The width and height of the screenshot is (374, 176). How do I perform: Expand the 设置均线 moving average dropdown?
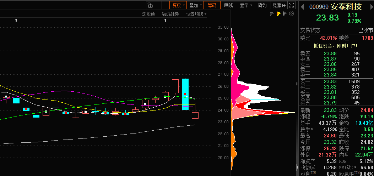point(196,14)
